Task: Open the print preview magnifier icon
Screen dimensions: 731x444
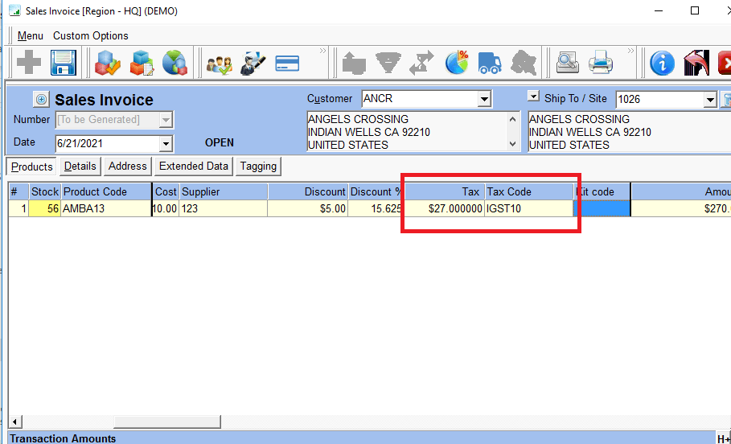Action: (568, 62)
